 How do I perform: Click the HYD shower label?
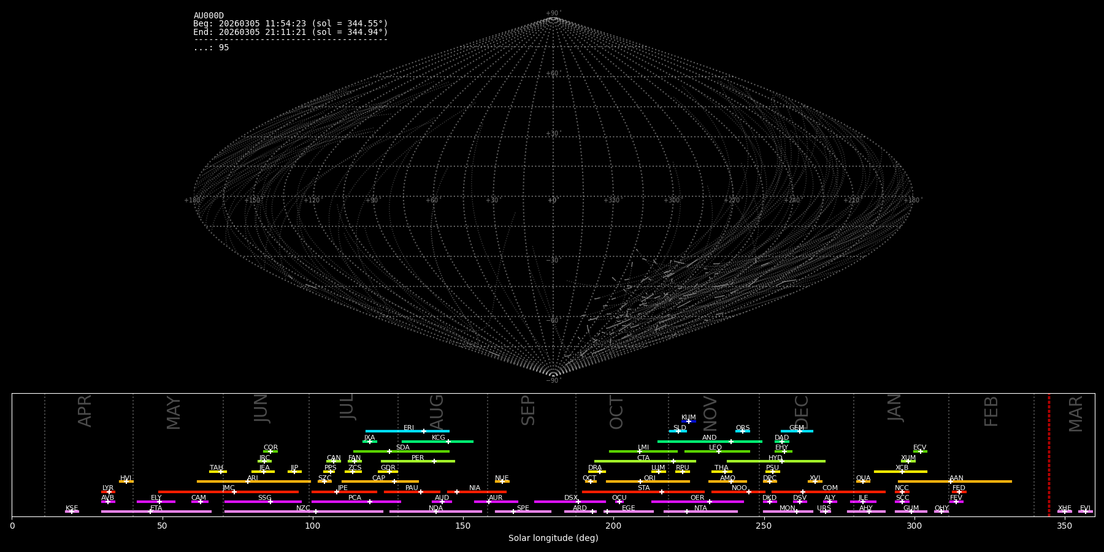coord(776,458)
